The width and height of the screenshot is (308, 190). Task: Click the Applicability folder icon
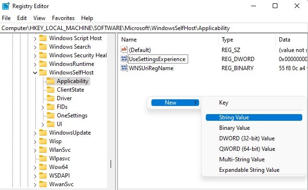51,81
